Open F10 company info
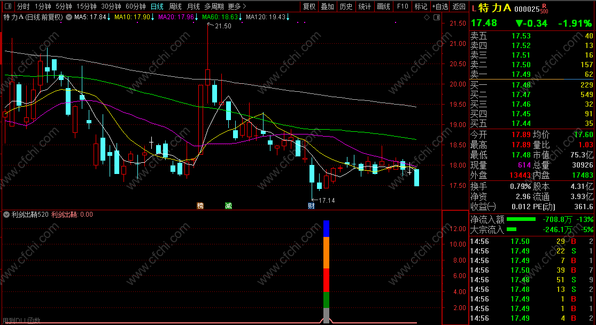The height and width of the screenshot is (325, 596). coord(402,6)
